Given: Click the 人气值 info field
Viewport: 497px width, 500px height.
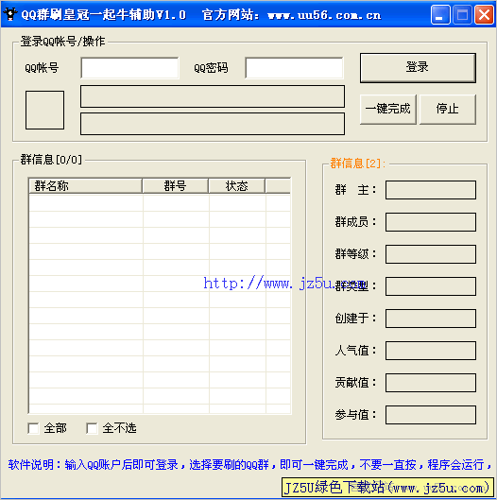Looking at the screenshot, I should tap(431, 351).
